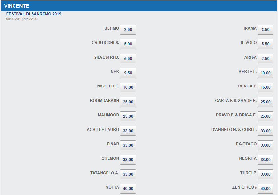Choose PRAVO P. & BRIGA E. odds 25.00
The width and height of the screenshot is (278, 195).
tap(265, 116)
